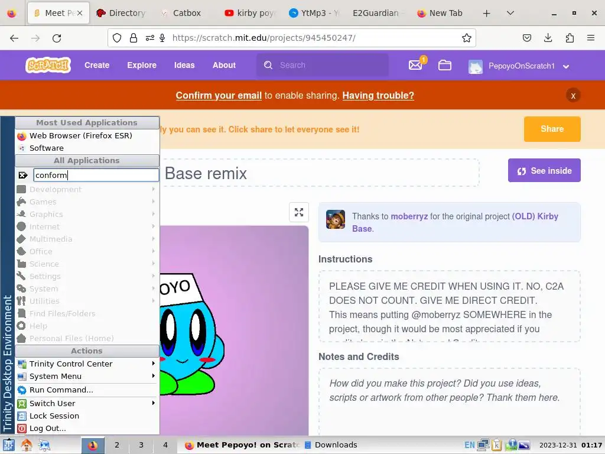The width and height of the screenshot is (605, 454).
Task: Click the Trinity menu launcher in taskbar
Action: coord(8,445)
